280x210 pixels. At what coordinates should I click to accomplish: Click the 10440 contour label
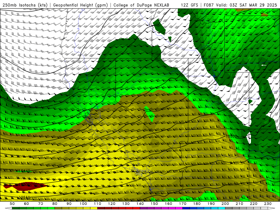point(24,171)
